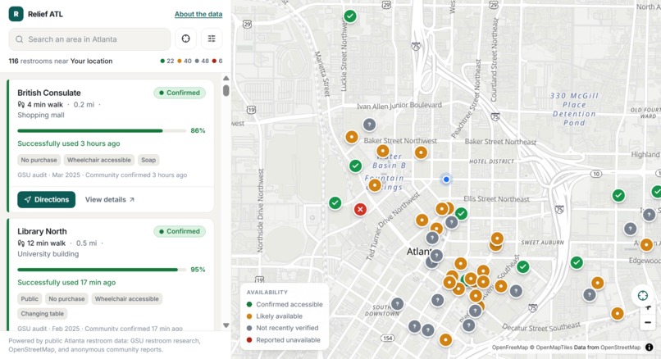This screenshot has width=661, height=359.
Task: Click the Relief ATL logo icon
Action: (x=16, y=14)
